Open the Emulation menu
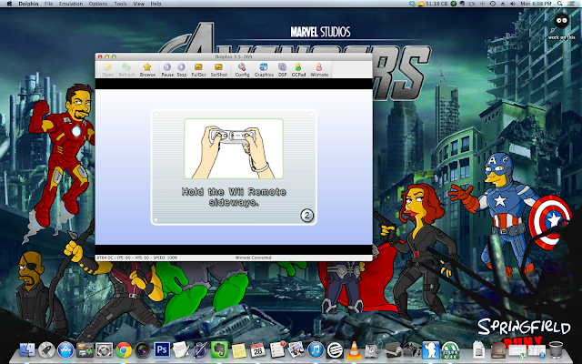Viewport: 582px width, 364px height. 71,4
